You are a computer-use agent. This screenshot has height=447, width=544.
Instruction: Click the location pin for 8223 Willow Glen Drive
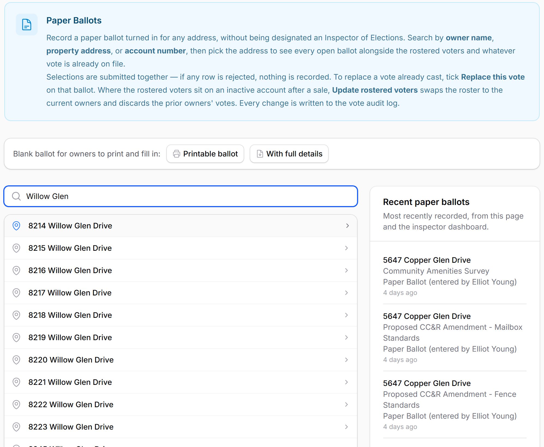(x=16, y=427)
